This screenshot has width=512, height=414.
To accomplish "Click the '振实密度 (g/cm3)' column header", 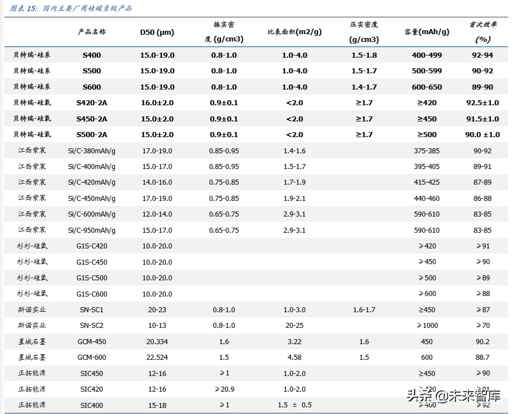I will click(224, 32).
